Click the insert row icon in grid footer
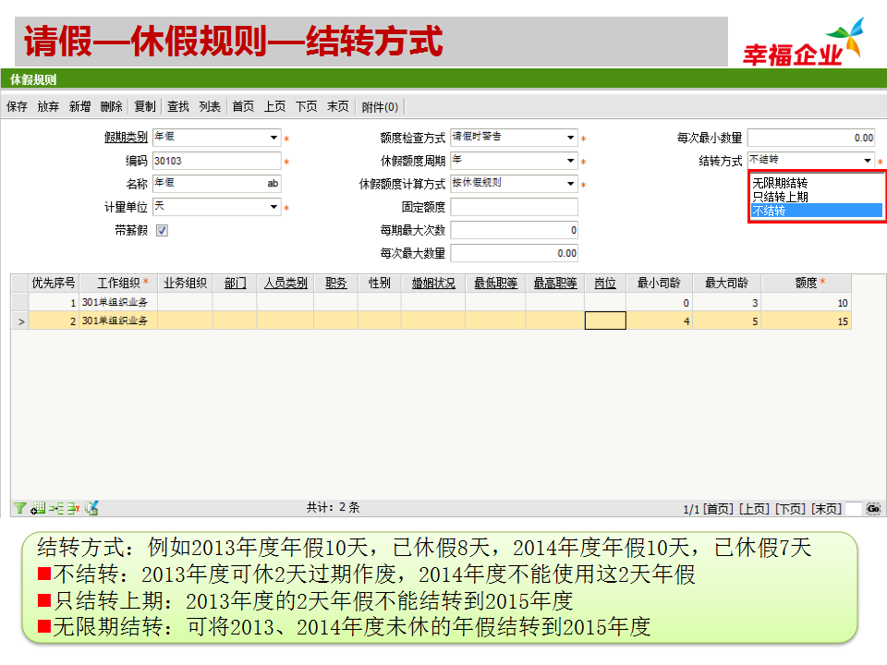The height and width of the screenshot is (665, 887). pyautogui.click(x=55, y=508)
